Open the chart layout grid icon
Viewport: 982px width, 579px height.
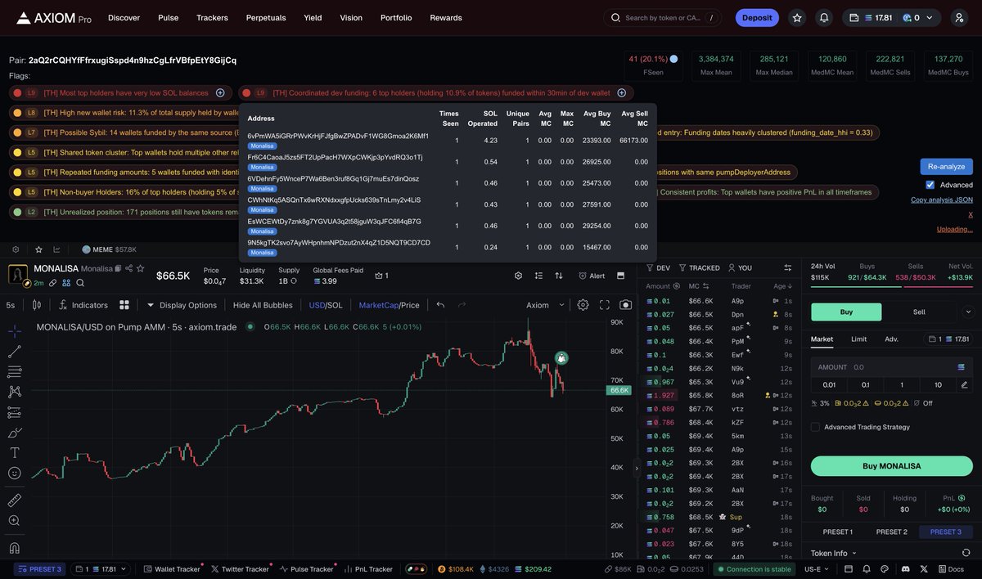click(124, 304)
